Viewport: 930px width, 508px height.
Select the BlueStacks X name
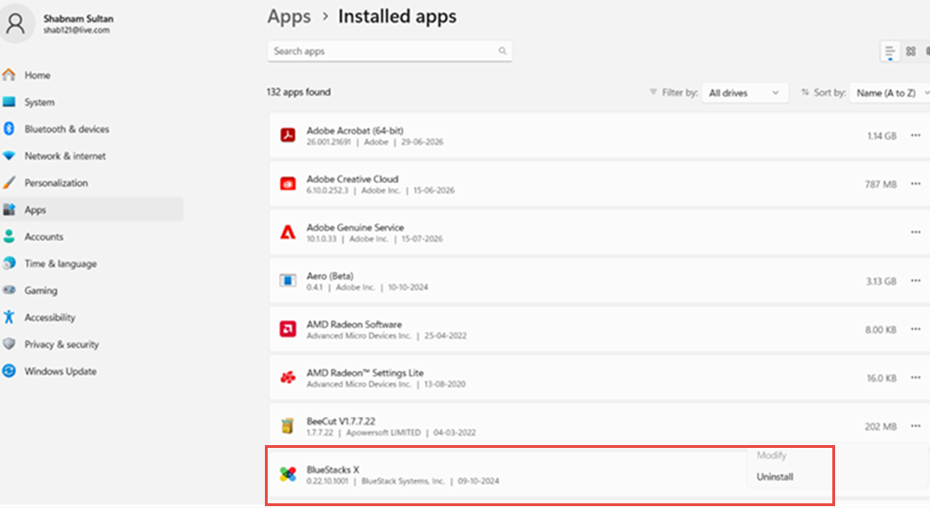[x=333, y=470]
